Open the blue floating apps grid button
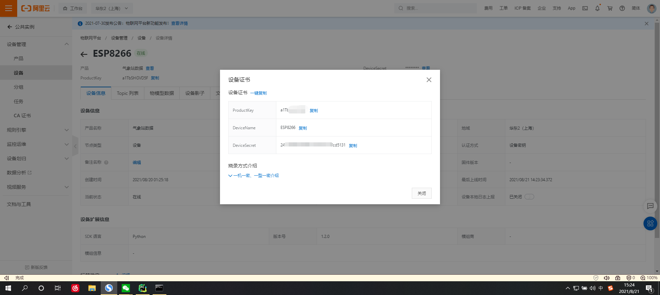 pyautogui.click(x=650, y=223)
